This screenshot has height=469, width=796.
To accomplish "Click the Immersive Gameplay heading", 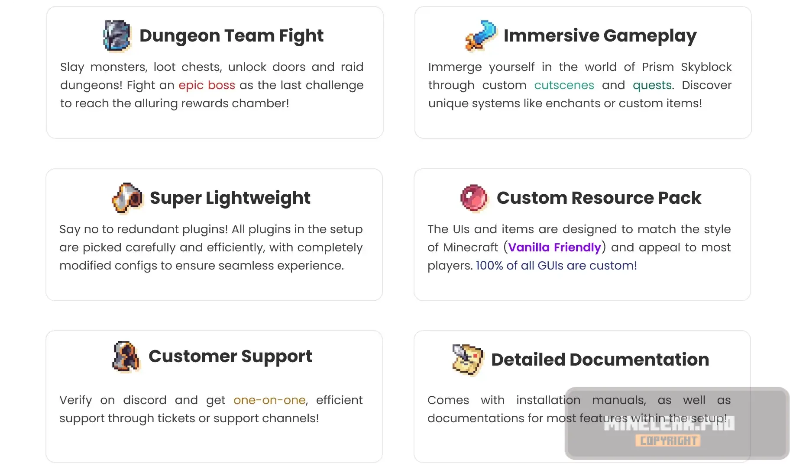I will 600,36.
